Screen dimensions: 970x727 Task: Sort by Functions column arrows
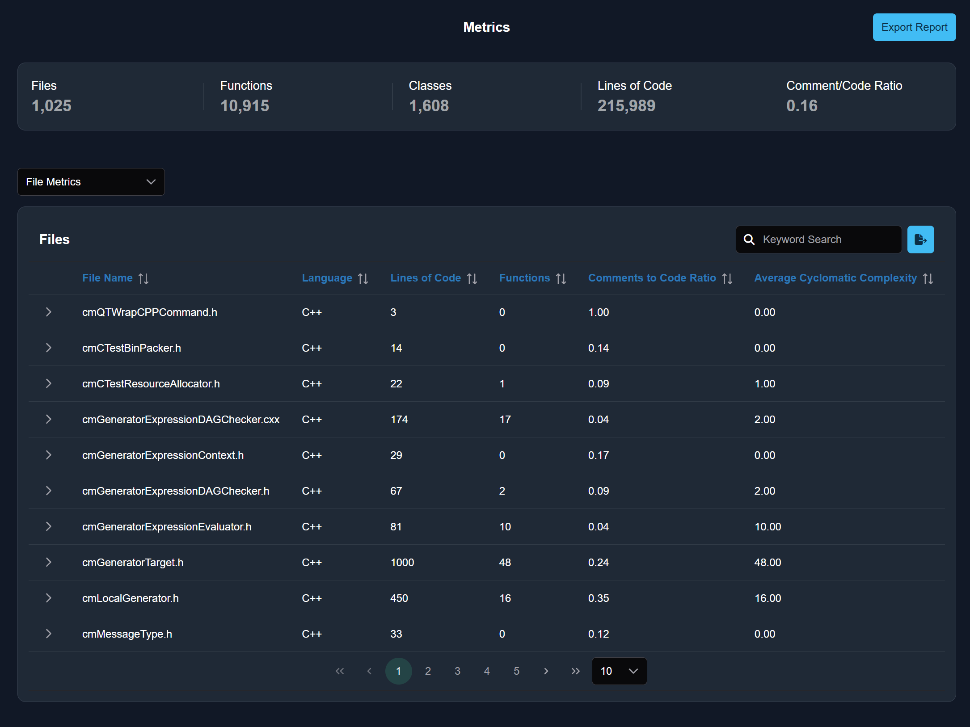(x=561, y=278)
